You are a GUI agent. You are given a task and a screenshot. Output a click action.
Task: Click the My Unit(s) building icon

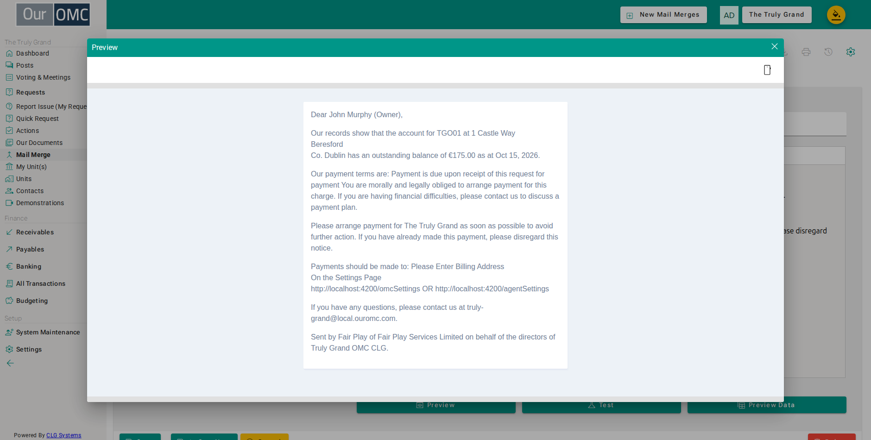point(9,167)
